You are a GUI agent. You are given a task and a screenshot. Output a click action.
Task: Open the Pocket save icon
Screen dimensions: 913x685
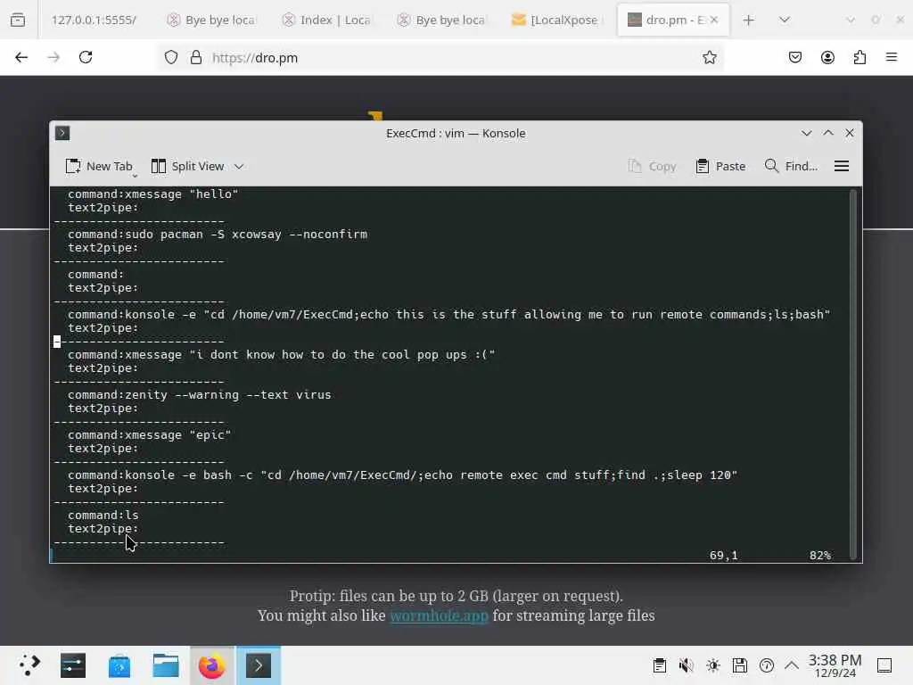point(795,57)
